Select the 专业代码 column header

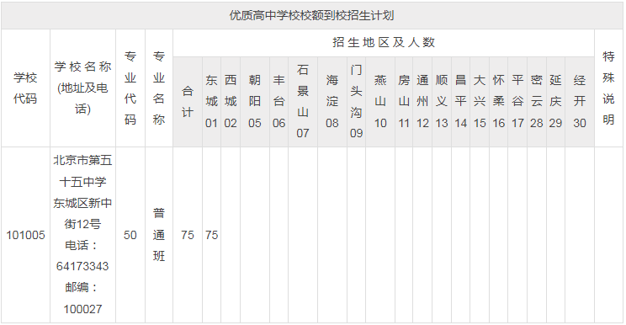(x=130, y=88)
